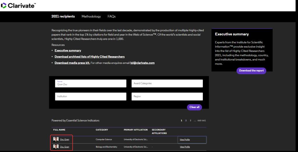
Task: Switch to the Methodology tab
Action: (x=91, y=17)
